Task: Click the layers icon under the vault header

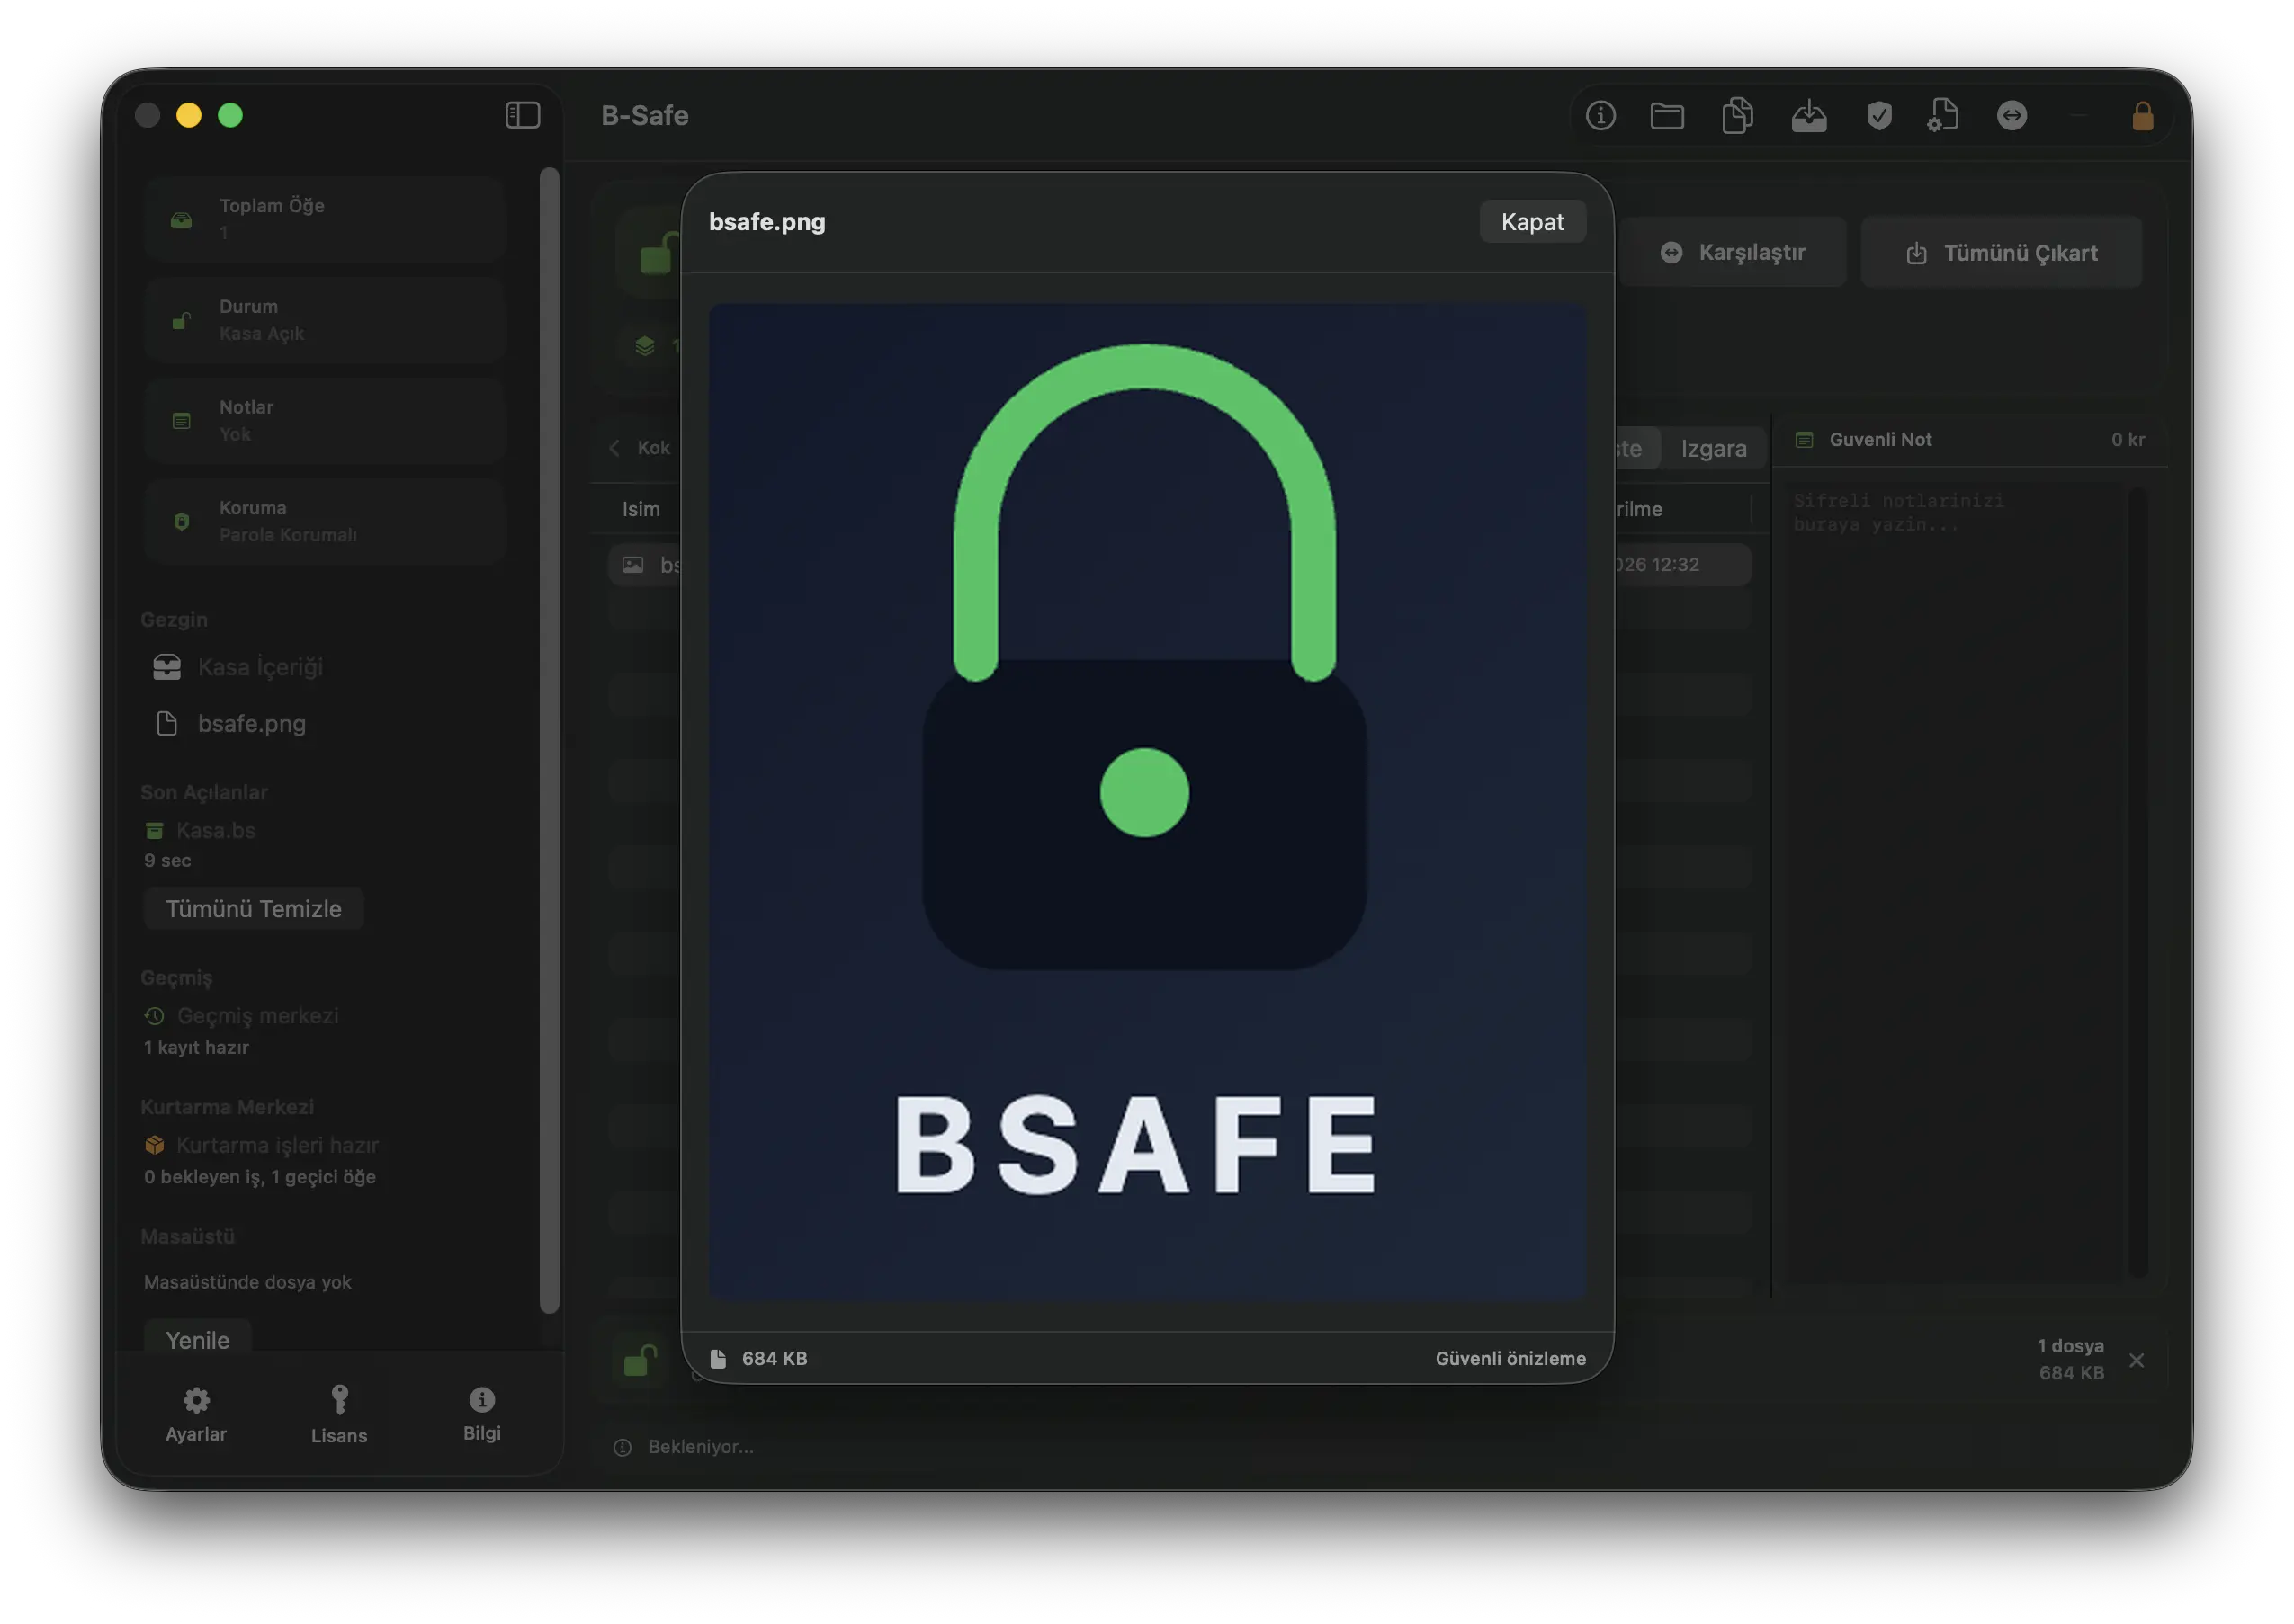Action: pos(644,346)
